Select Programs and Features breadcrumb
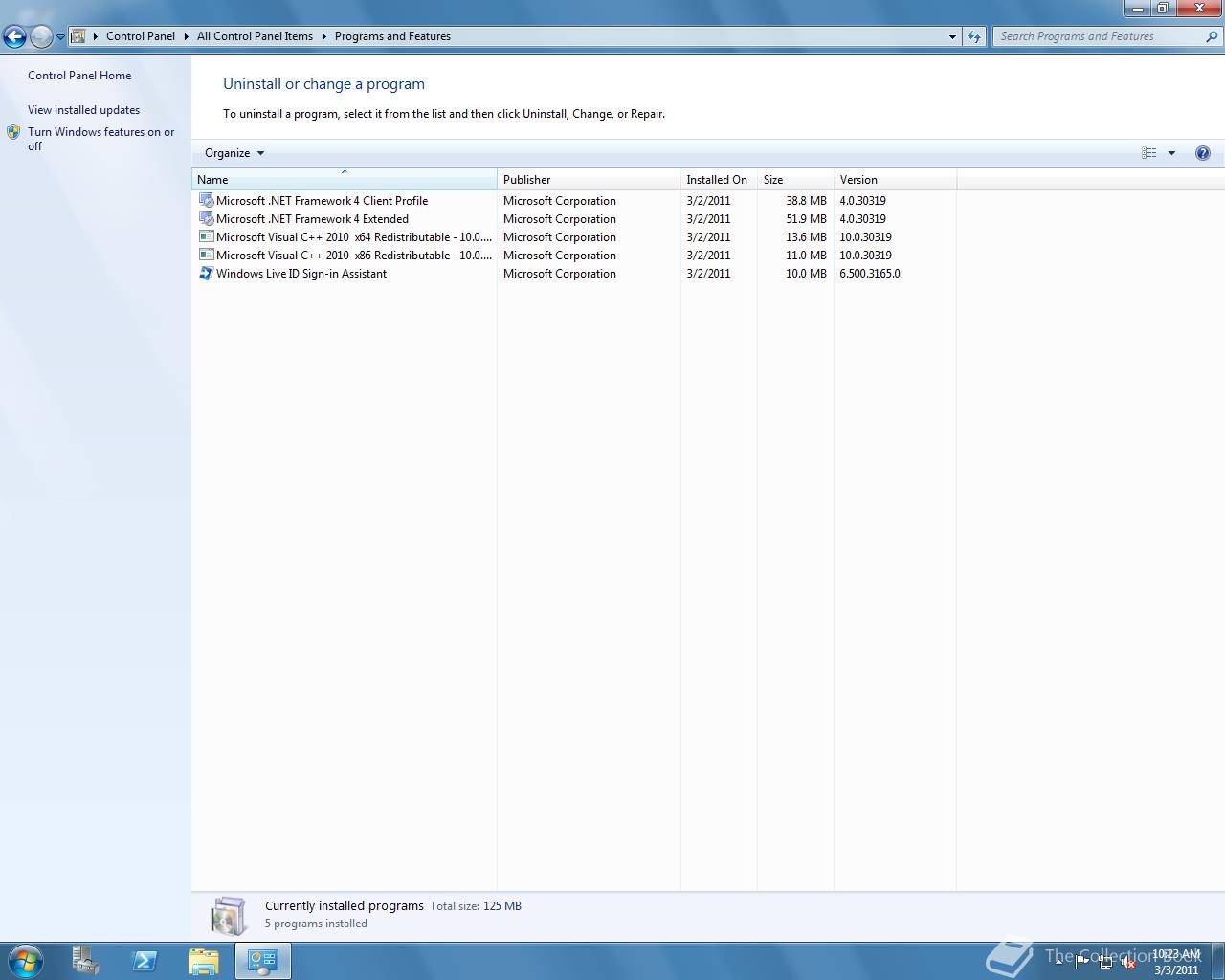The width and height of the screenshot is (1225, 980). [x=392, y=36]
